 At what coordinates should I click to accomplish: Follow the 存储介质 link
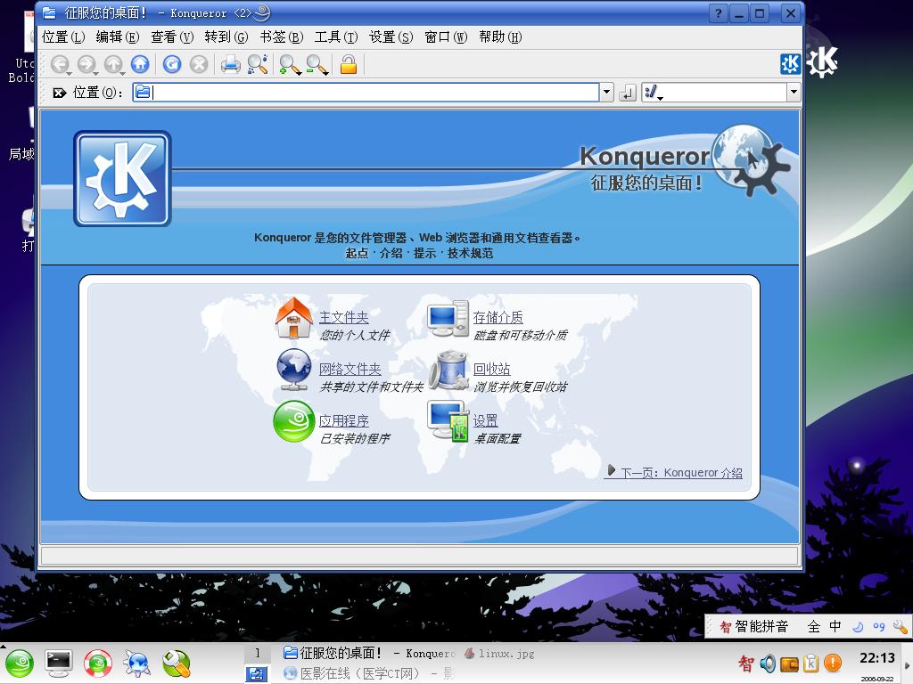click(498, 318)
